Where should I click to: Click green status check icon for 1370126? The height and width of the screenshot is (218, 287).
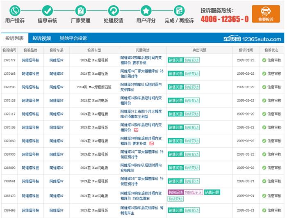(264, 101)
